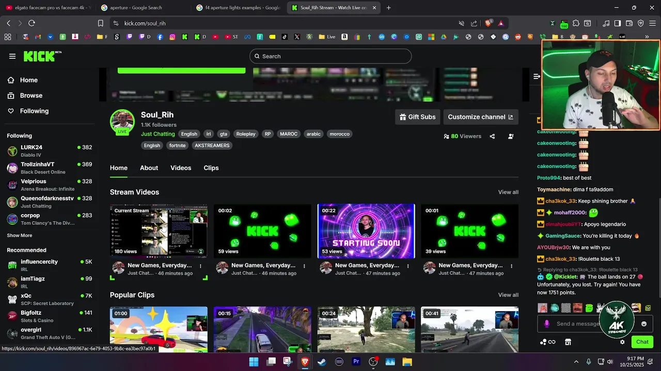Open TrollzinhaVT channel in the Following list
The image size is (661, 371).
pos(50,168)
